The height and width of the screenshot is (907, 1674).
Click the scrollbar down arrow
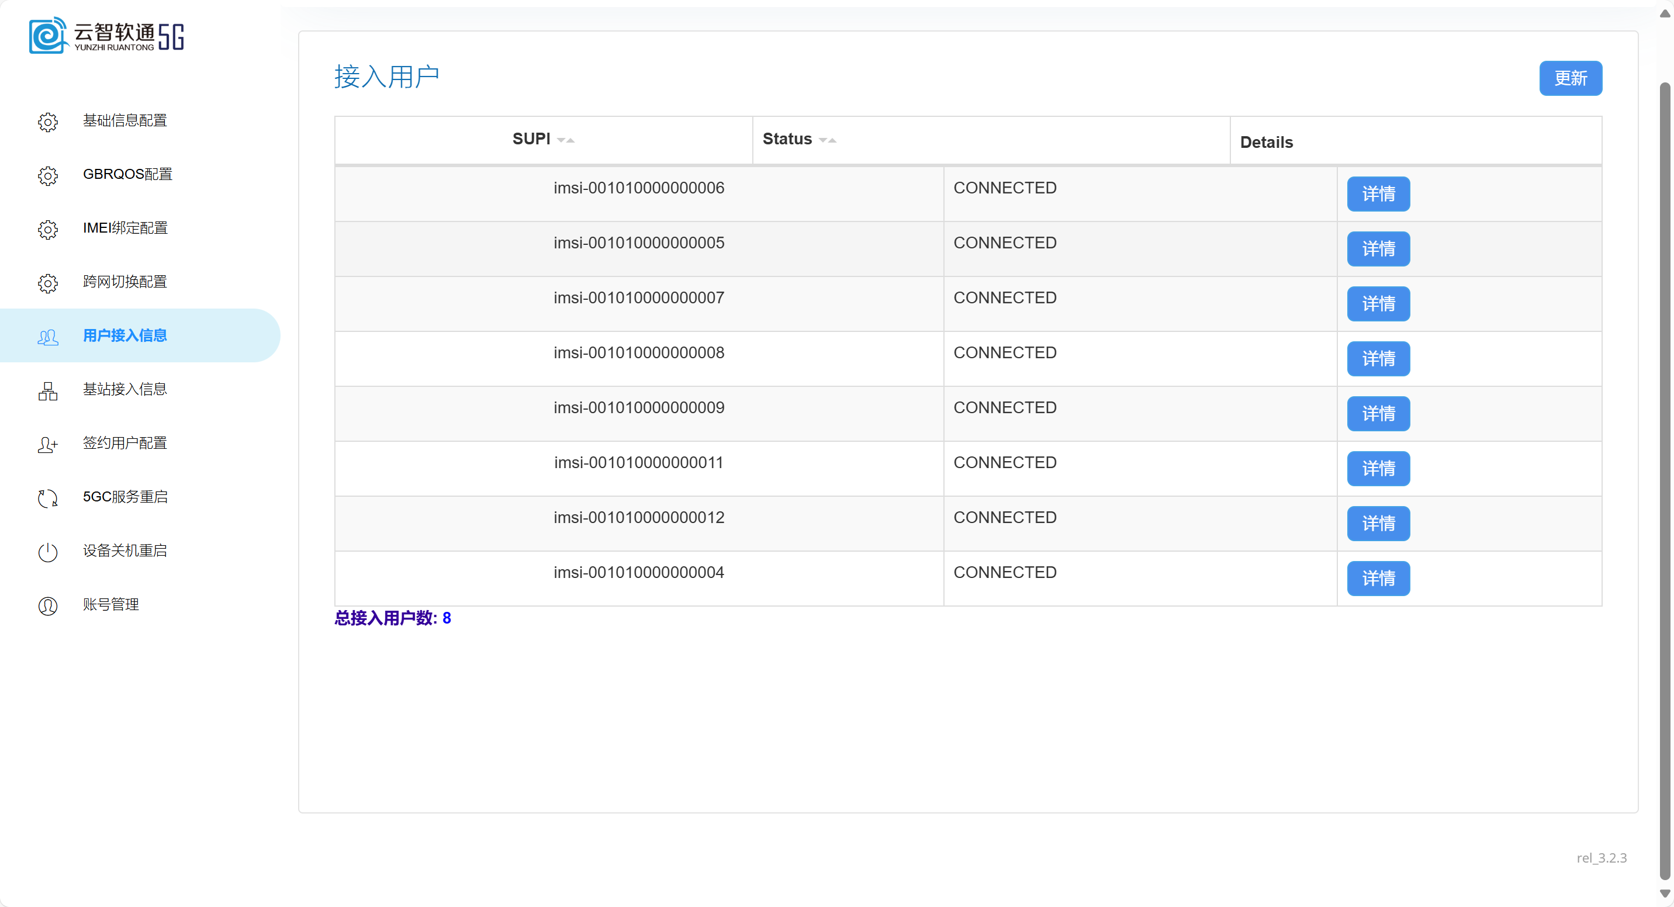click(x=1664, y=894)
